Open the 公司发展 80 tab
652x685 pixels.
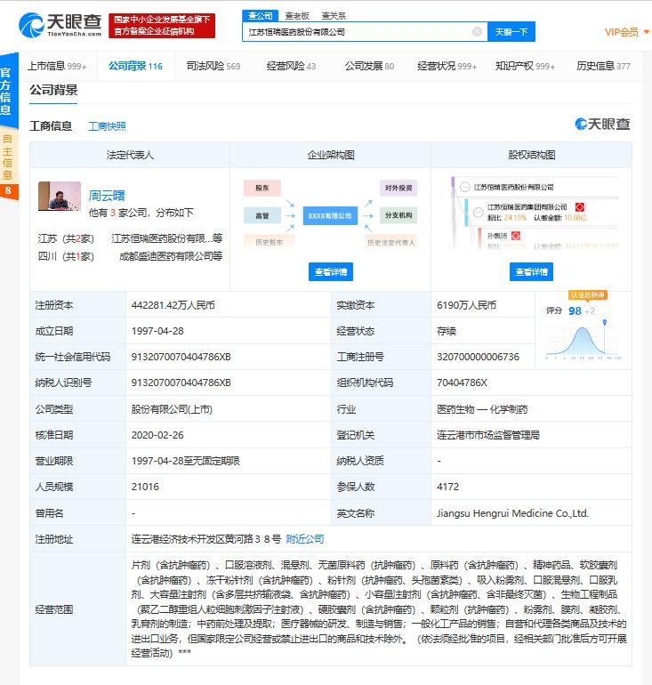pos(369,66)
